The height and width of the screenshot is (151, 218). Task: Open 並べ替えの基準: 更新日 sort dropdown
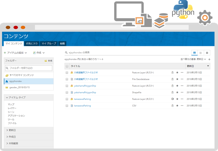[x=193, y=59]
